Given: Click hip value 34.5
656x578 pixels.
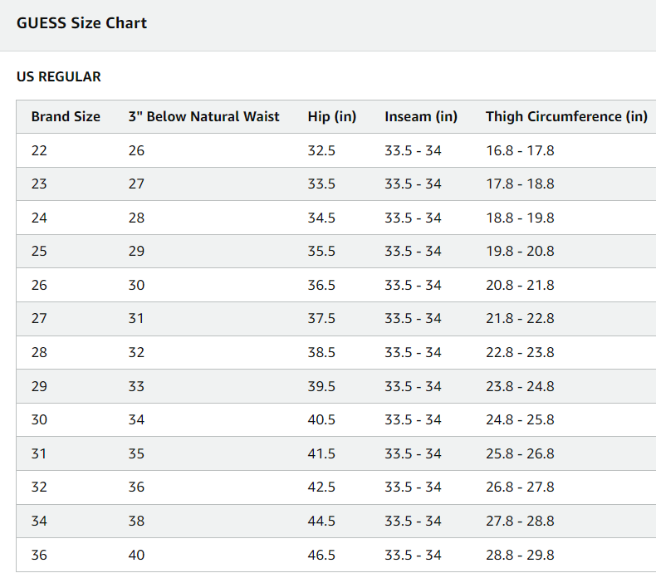Looking at the screenshot, I should (x=321, y=218).
